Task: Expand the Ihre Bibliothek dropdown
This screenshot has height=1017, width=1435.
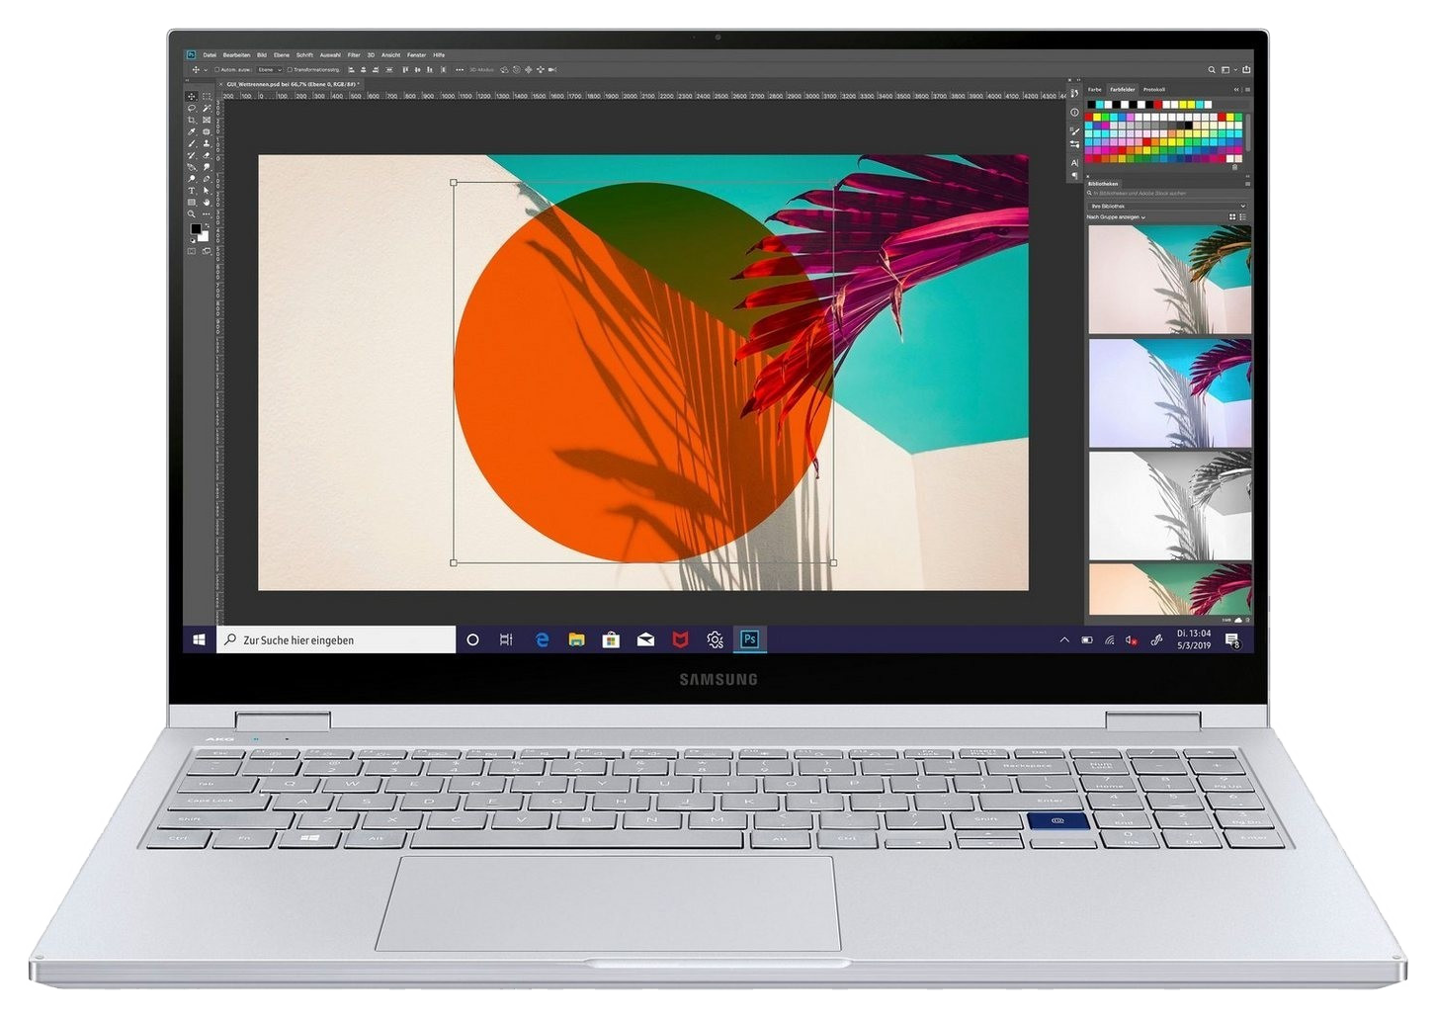Action: 1167,206
